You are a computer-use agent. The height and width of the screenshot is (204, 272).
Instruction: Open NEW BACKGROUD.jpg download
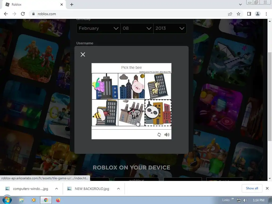pyautogui.click(x=88, y=189)
